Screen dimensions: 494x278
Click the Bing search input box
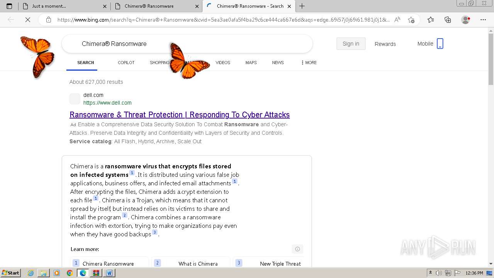point(187,44)
